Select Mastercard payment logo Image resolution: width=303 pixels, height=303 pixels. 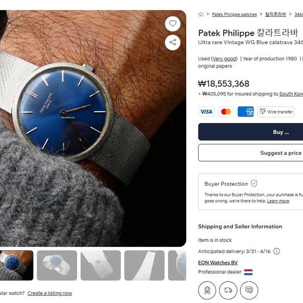click(226, 112)
